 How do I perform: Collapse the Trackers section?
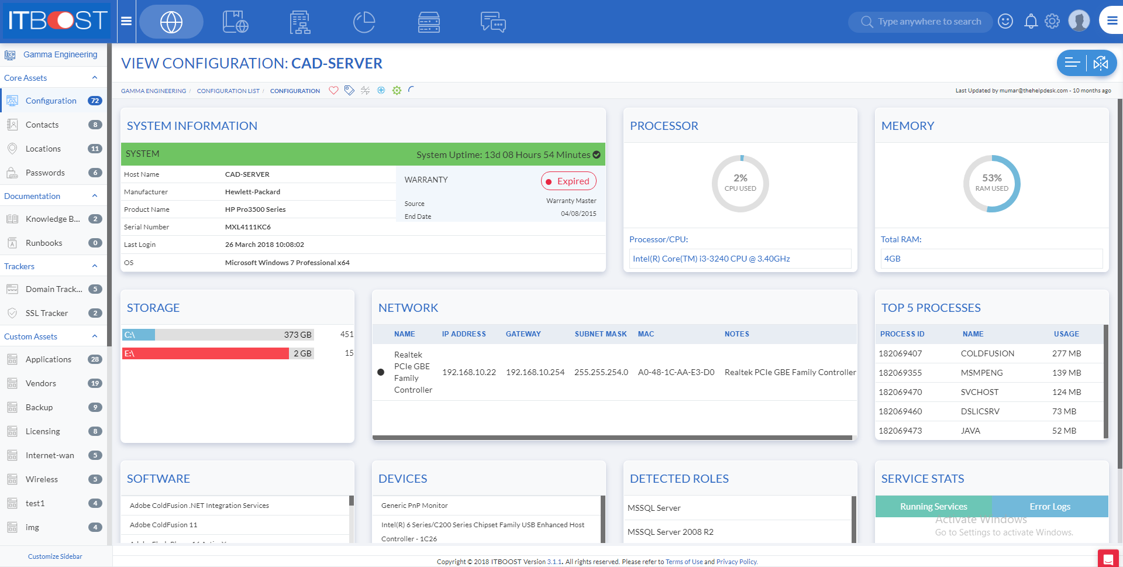[x=94, y=266]
